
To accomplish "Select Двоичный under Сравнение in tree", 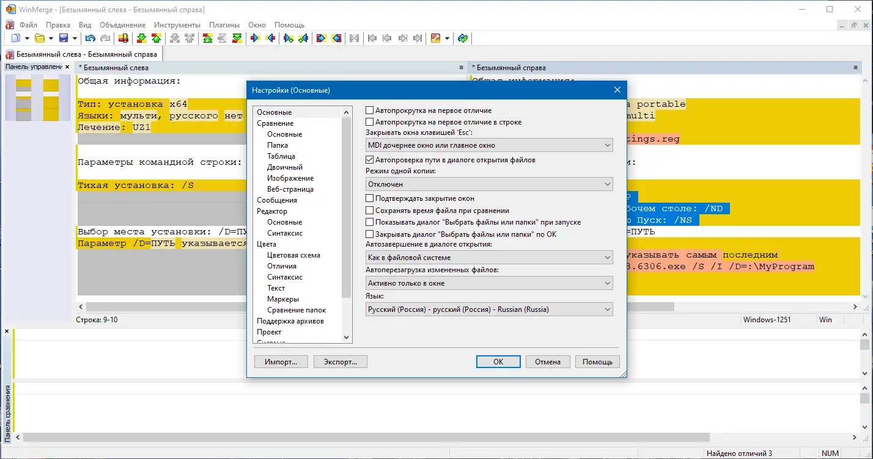I will point(285,167).
